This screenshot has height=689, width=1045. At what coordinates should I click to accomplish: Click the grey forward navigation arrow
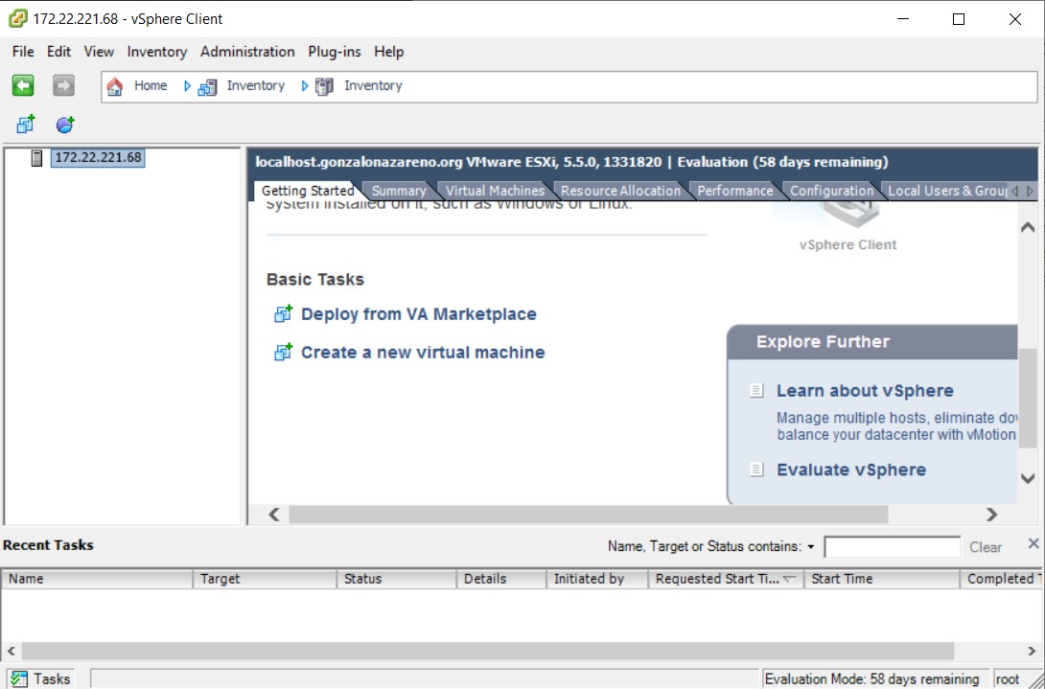[63, 86]
